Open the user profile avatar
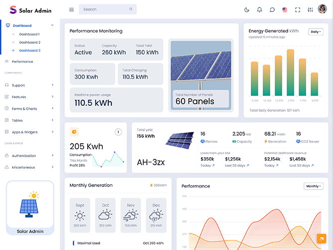333x250 pixels. pyautogui.click(x=323, y=9)
